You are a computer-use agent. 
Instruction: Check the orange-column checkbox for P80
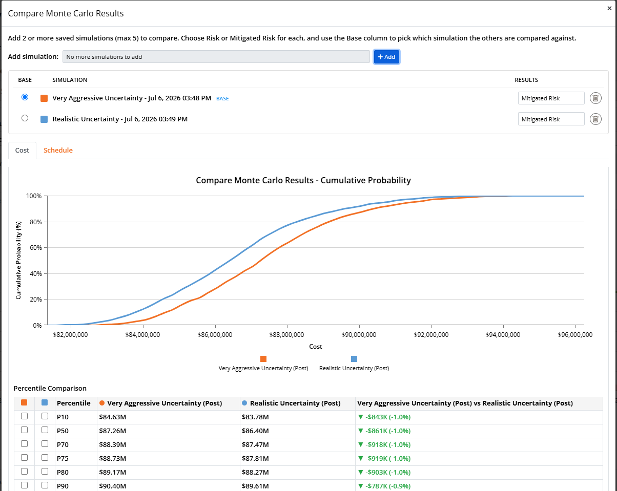24,472
